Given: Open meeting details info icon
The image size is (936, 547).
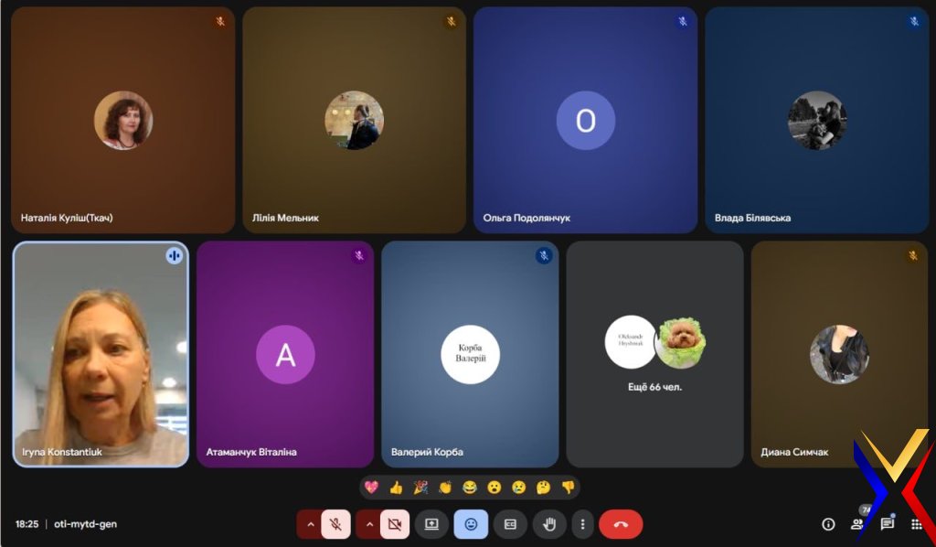Looking at the screenshot, I should (x=828, y=524).
